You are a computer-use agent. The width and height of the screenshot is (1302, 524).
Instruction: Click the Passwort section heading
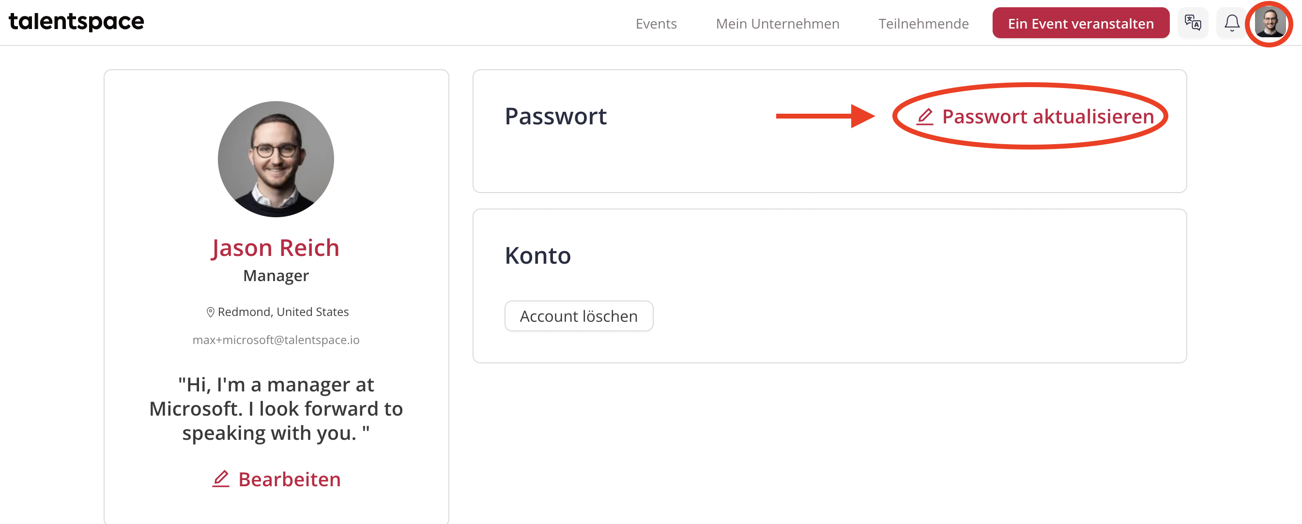coord(555,116)
